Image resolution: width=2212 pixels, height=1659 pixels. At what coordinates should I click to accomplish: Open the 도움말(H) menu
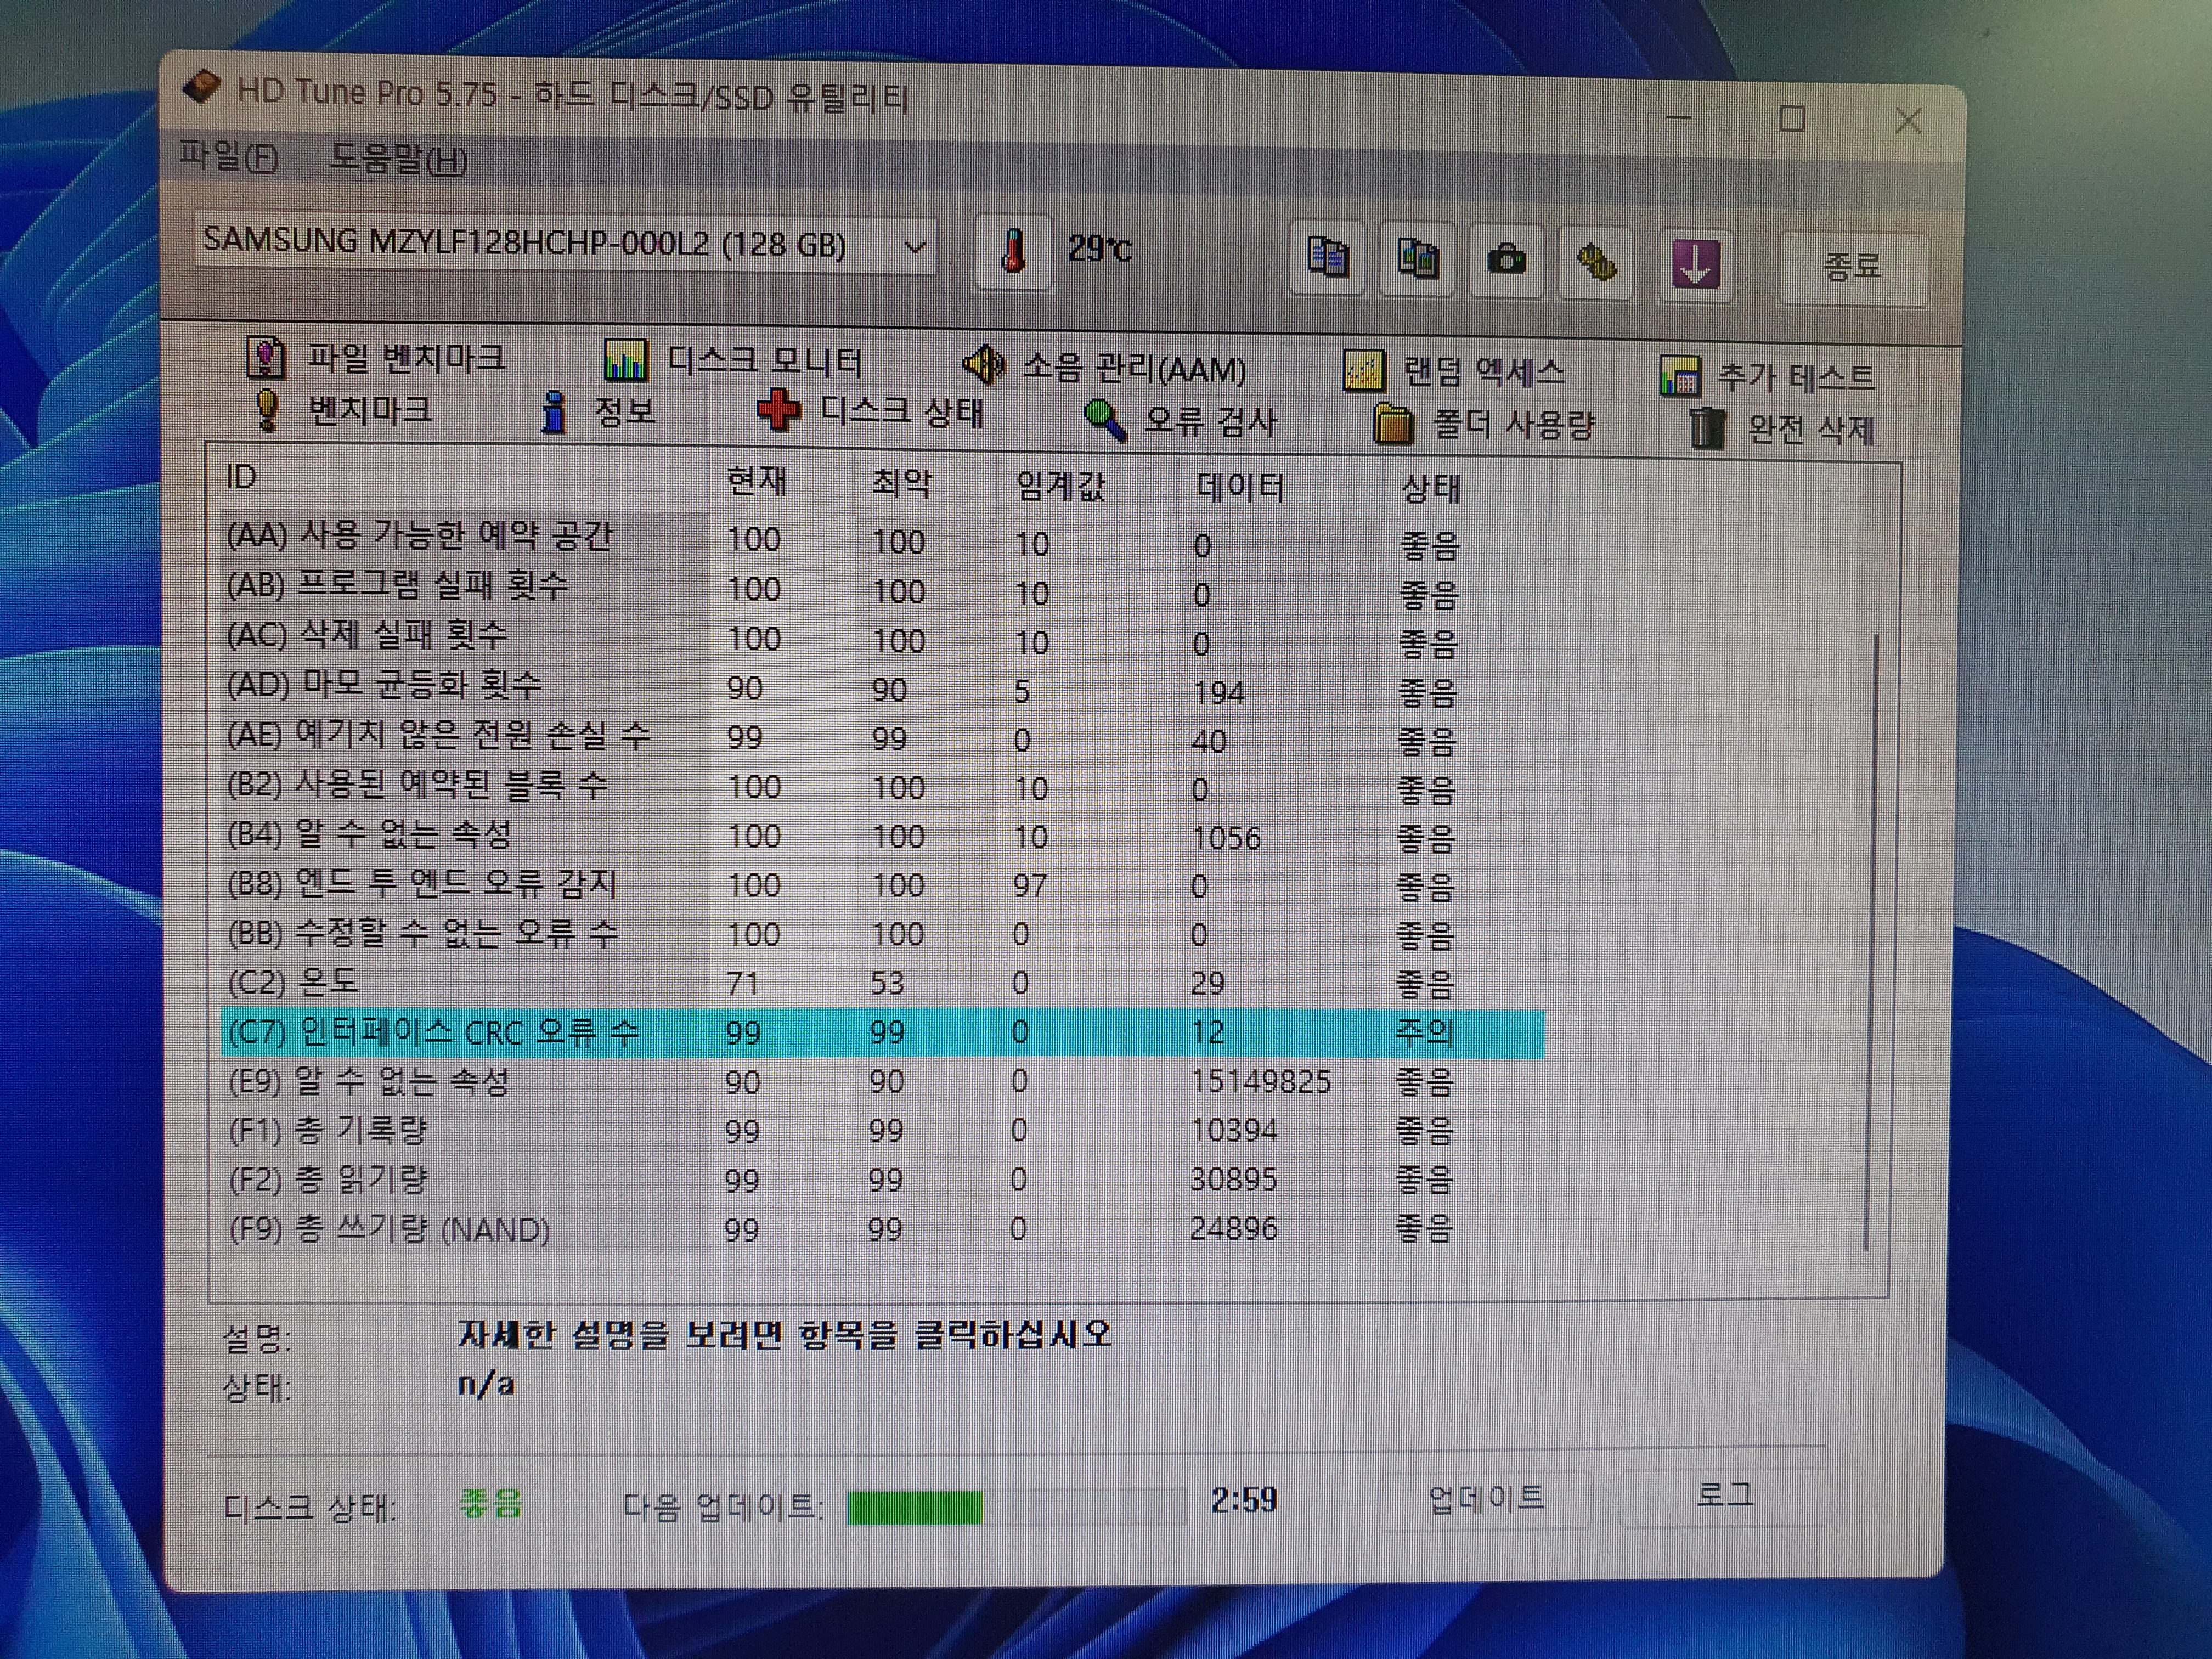tap(398, 159)
